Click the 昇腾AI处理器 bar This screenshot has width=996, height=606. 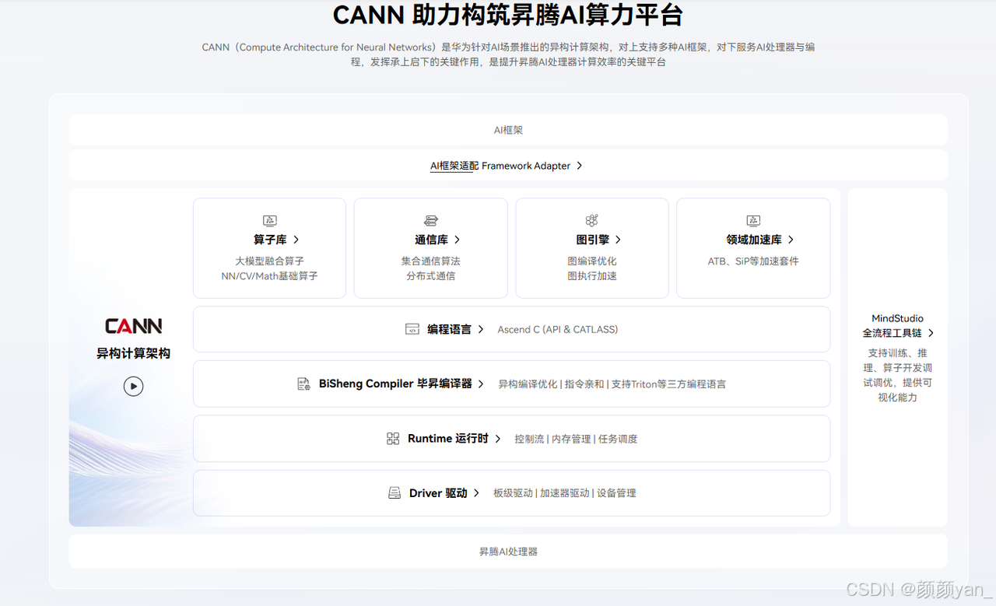pos(508,552)
